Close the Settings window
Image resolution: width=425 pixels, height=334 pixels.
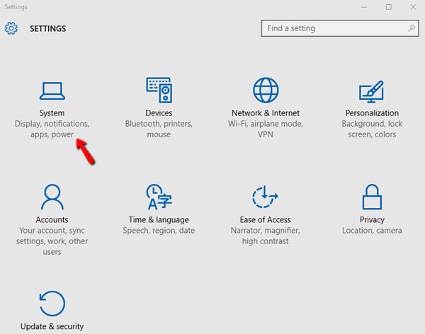[x=413, y=7]
